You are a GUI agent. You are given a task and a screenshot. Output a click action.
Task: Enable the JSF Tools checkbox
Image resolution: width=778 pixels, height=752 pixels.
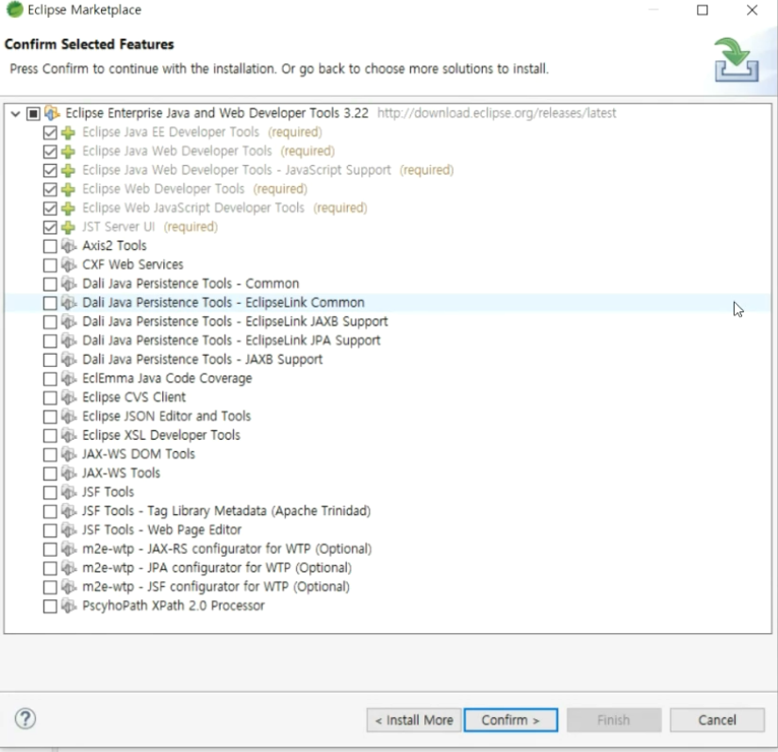point(50,493)
